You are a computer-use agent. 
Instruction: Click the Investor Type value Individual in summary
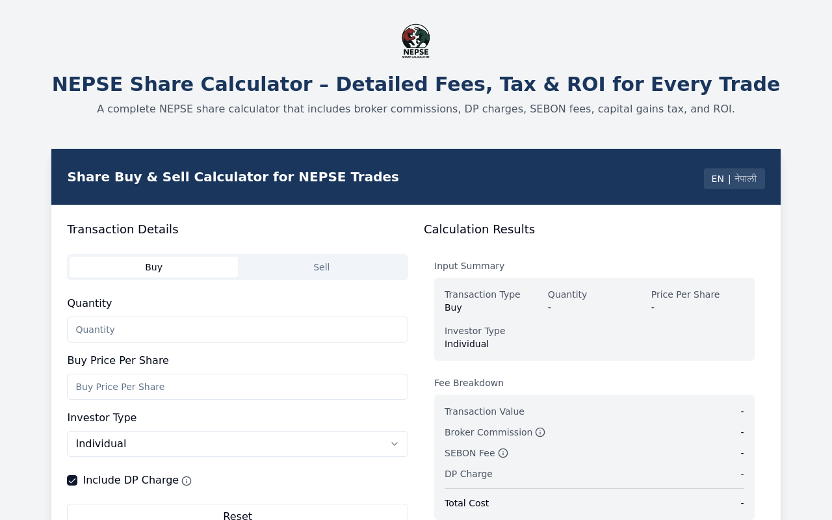[x=467, y=344]
